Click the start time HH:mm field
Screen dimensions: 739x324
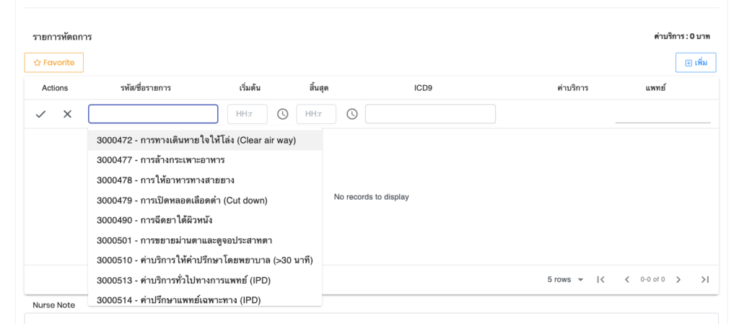247,114
